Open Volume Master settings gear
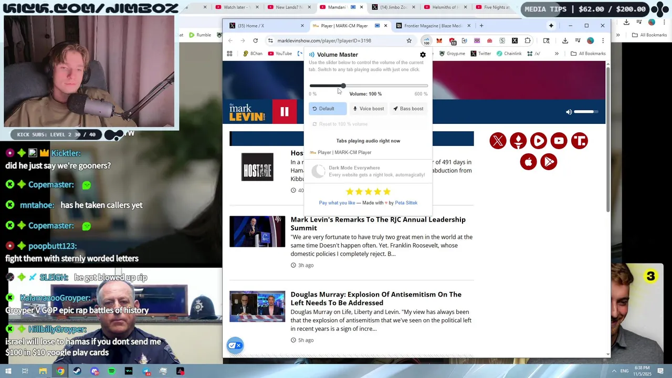Screen dimensions: 672x378 click(x=423, y=55)
